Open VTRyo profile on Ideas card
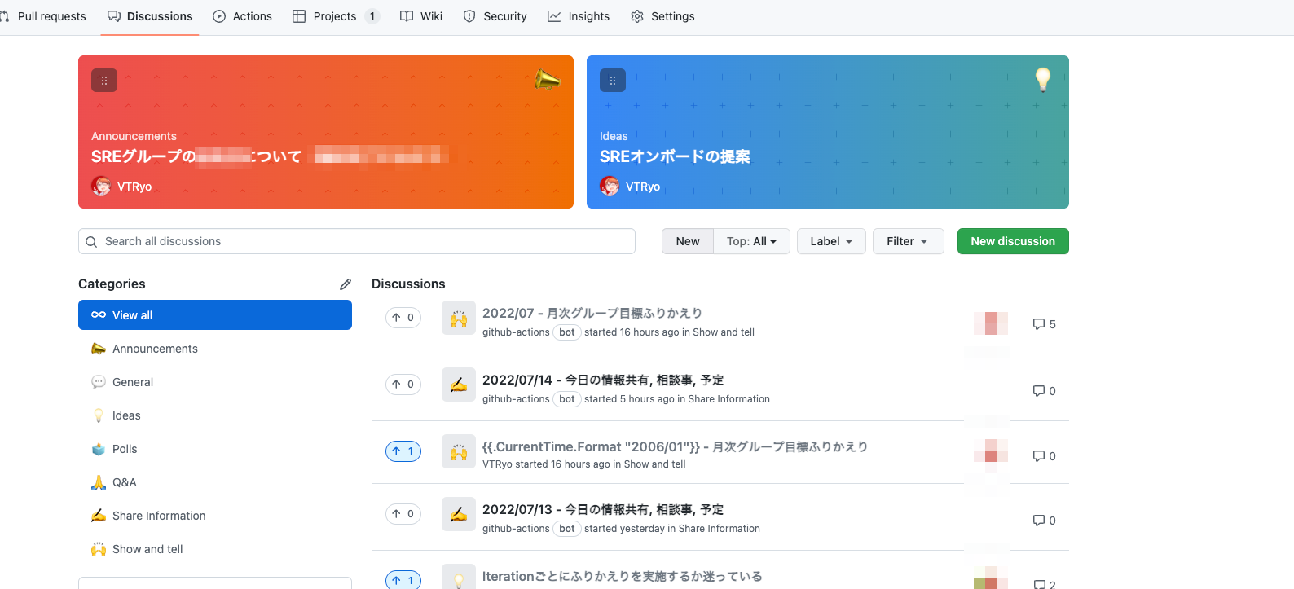The image size is (1294, 589). point(643,187)
